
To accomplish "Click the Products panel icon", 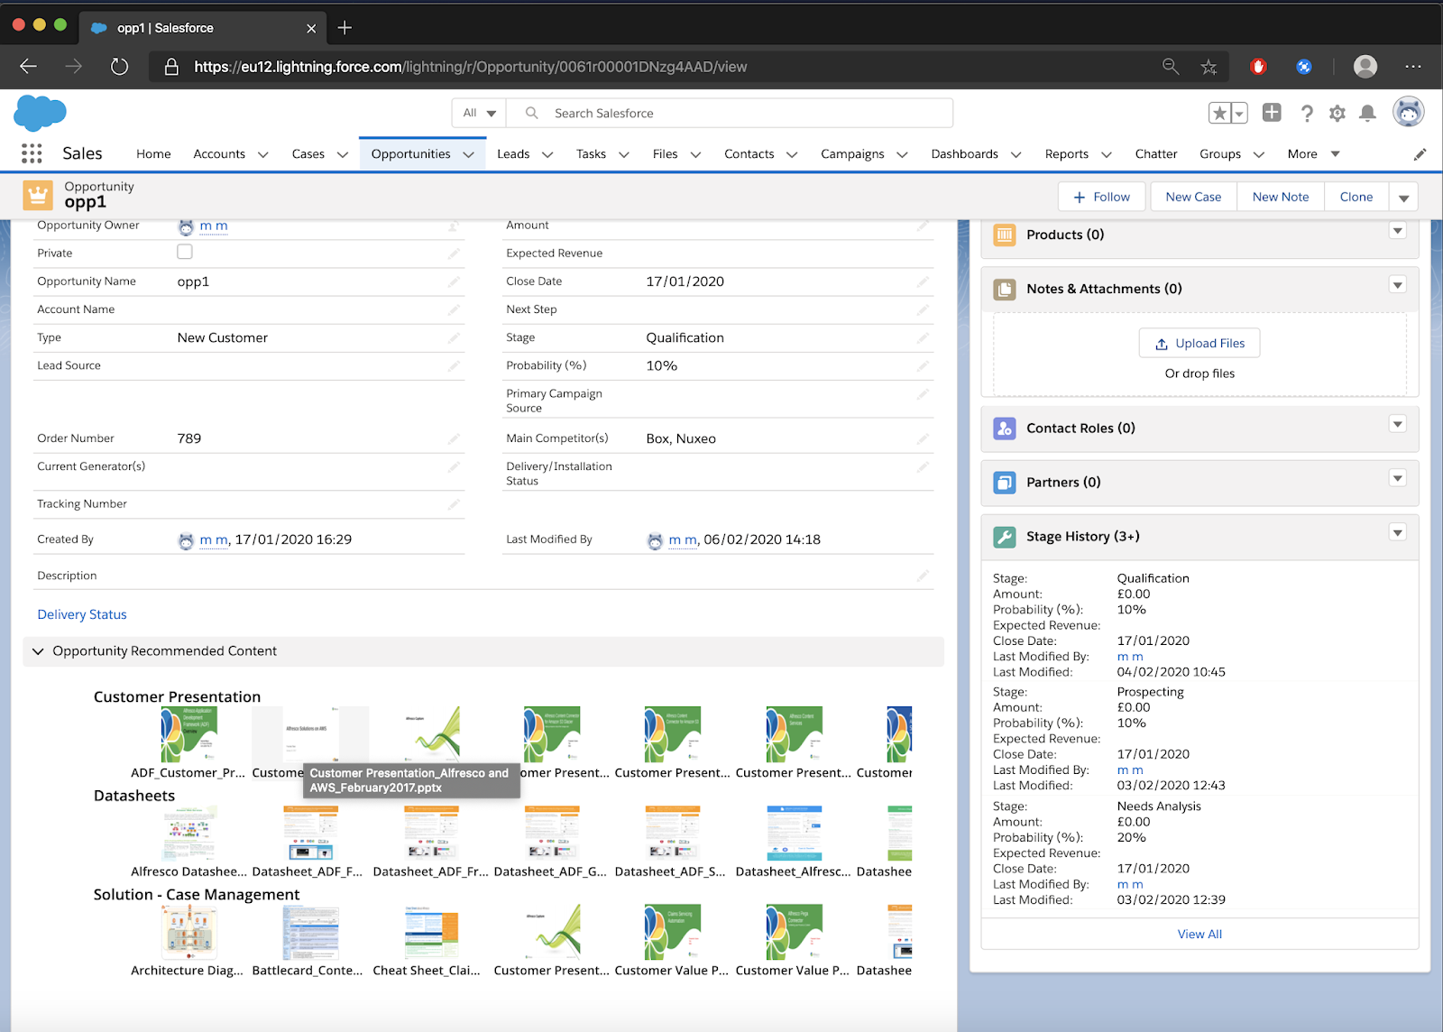I will [x=1004, y=234].
